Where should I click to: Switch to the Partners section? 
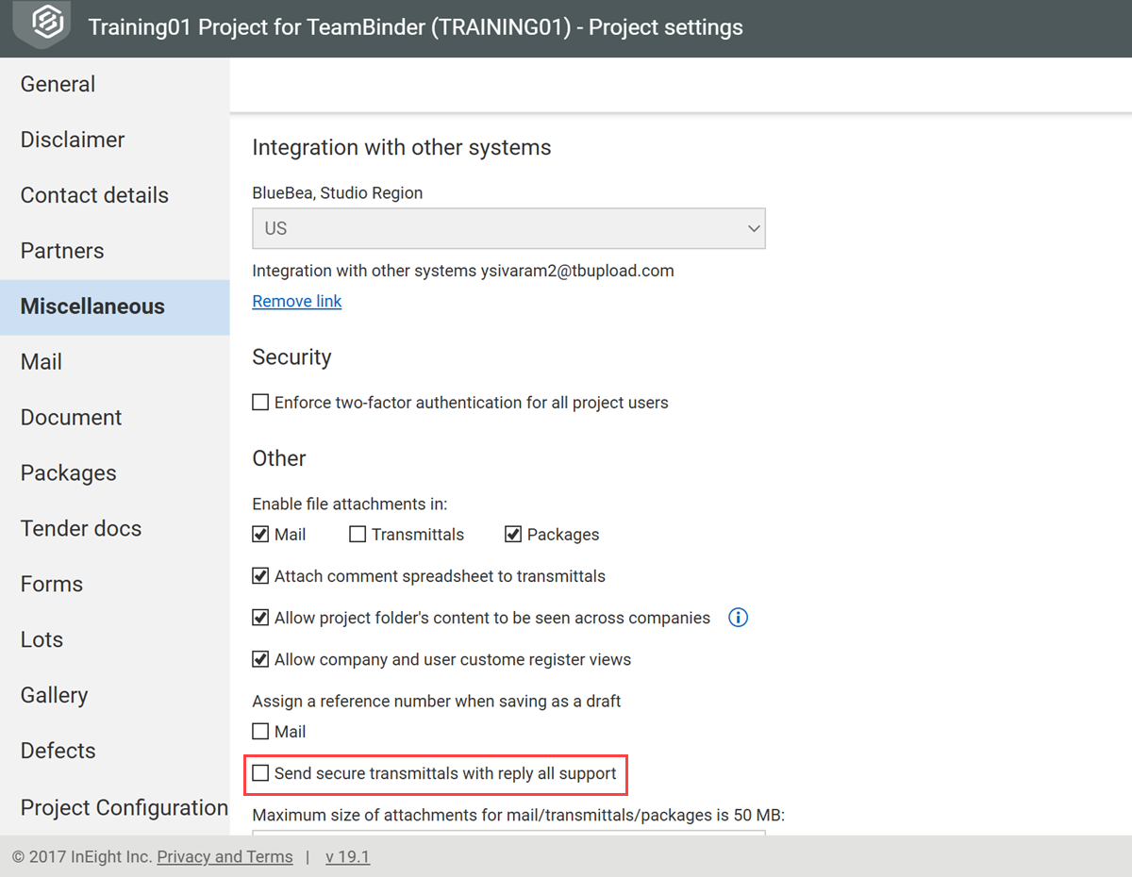click(62, 251)
